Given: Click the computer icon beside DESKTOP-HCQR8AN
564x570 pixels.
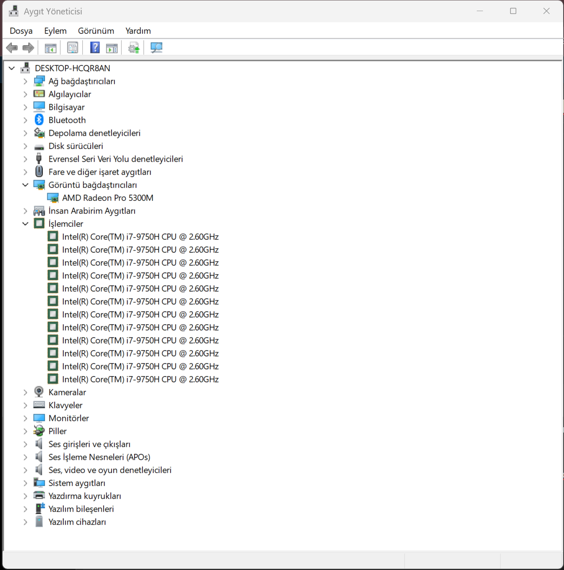Looking at the screenshot, I should point(26,68).
